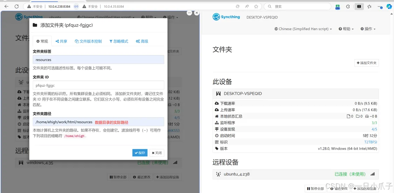Open the read aloud icon in address bar
The width and height of the screenshot is (394, 193).
[247, 7]
